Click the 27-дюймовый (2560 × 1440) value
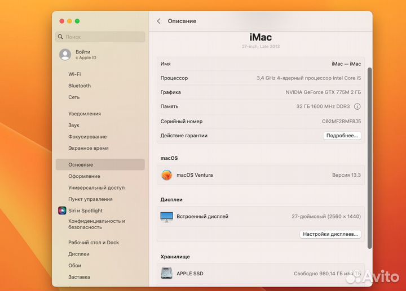 (x=326, y=217)
